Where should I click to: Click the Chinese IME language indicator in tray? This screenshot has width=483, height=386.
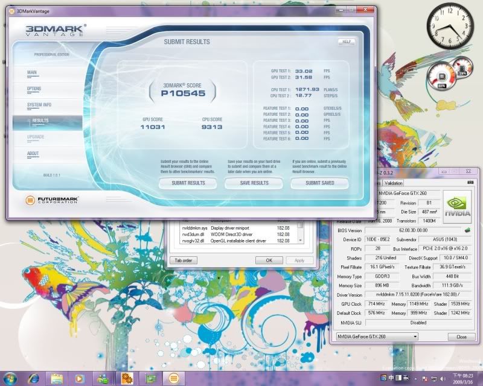click(391, 378)
